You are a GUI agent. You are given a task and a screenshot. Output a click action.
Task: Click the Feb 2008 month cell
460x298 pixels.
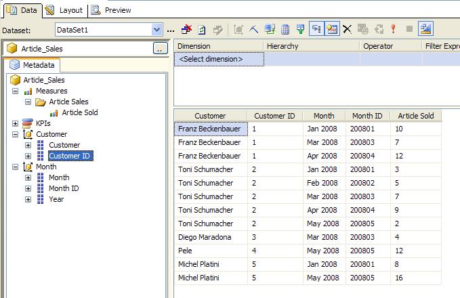coord(325,183)
